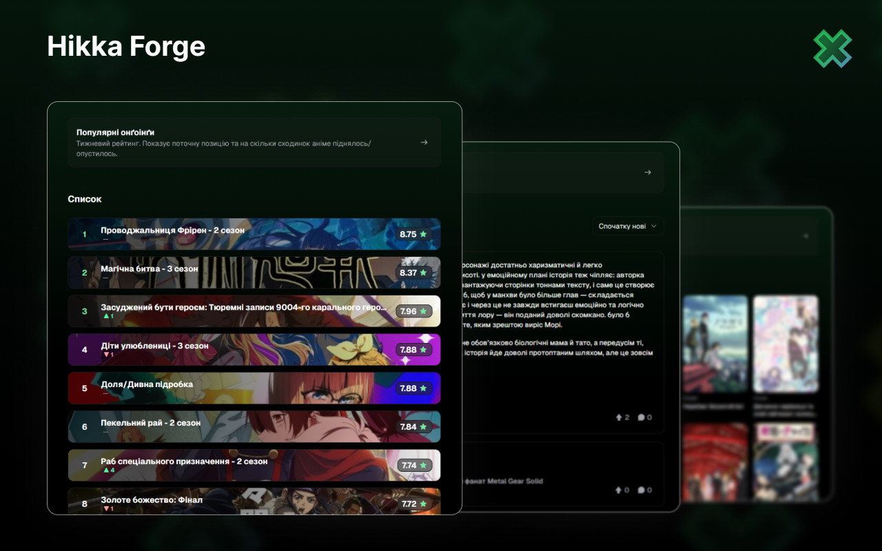Click the star in the 7.74 rating badge
The width and height of the screenshot is (882, 551).
click(x=423, y=466)
